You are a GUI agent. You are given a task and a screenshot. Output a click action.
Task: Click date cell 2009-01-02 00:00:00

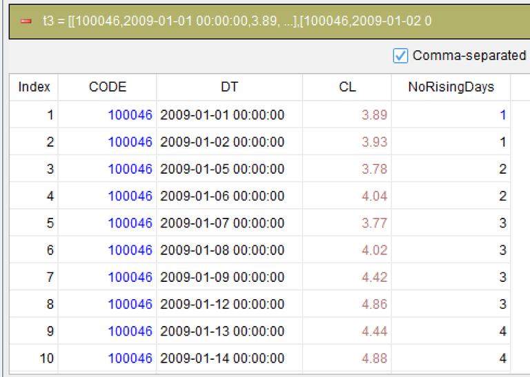coord(222,142)
